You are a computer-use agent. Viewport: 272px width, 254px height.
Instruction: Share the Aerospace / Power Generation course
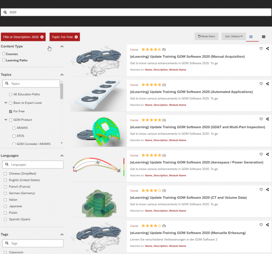pyautogui.click(x=268, y=154)
